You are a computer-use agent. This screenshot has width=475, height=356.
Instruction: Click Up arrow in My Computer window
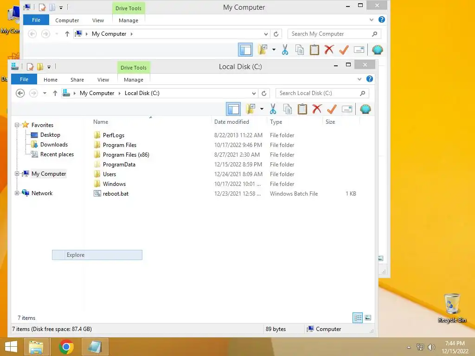67,34
